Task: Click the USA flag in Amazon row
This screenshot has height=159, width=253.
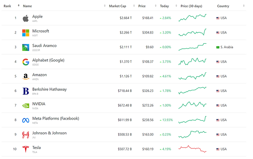Action: (x=218, y=76)
